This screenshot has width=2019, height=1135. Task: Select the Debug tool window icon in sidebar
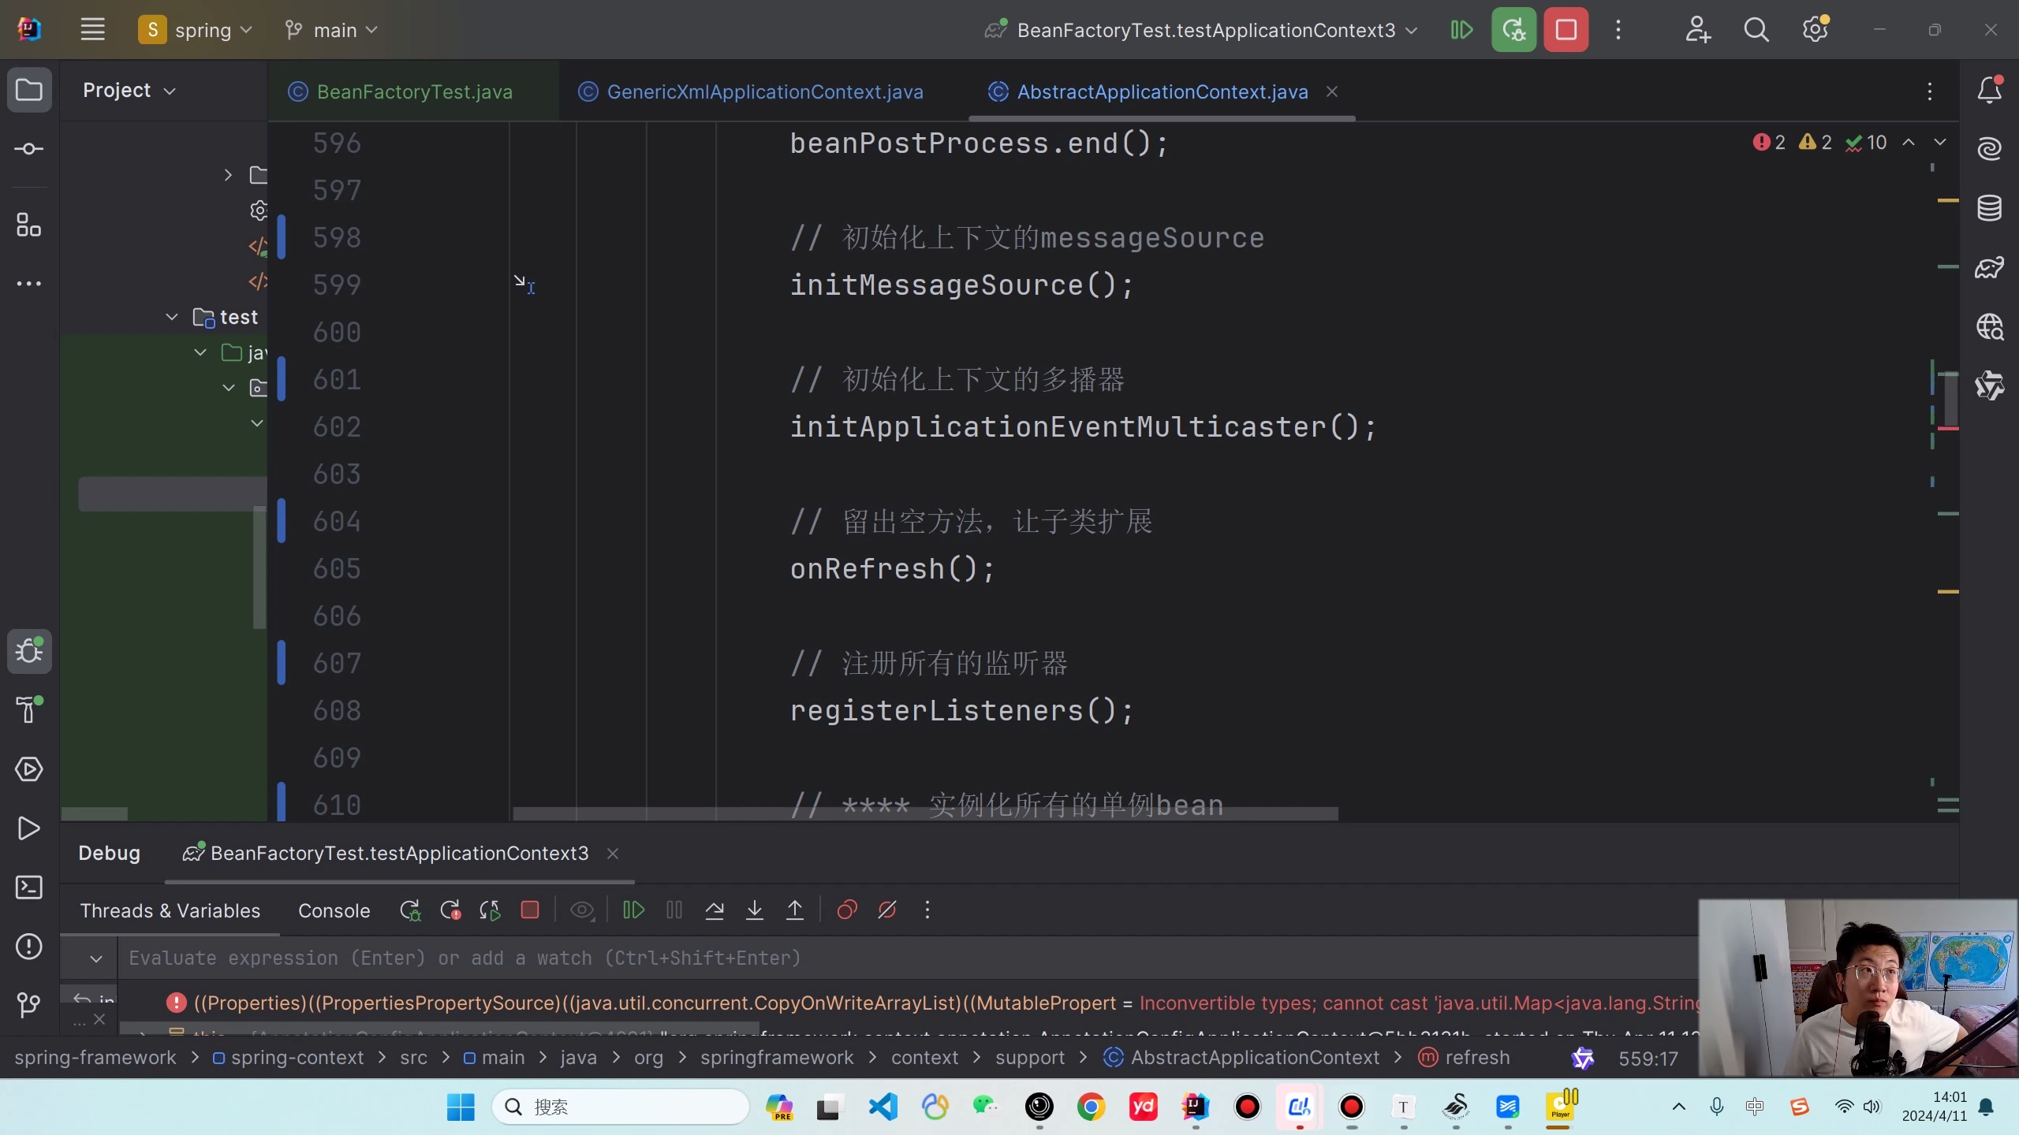(x=29, y=651)
